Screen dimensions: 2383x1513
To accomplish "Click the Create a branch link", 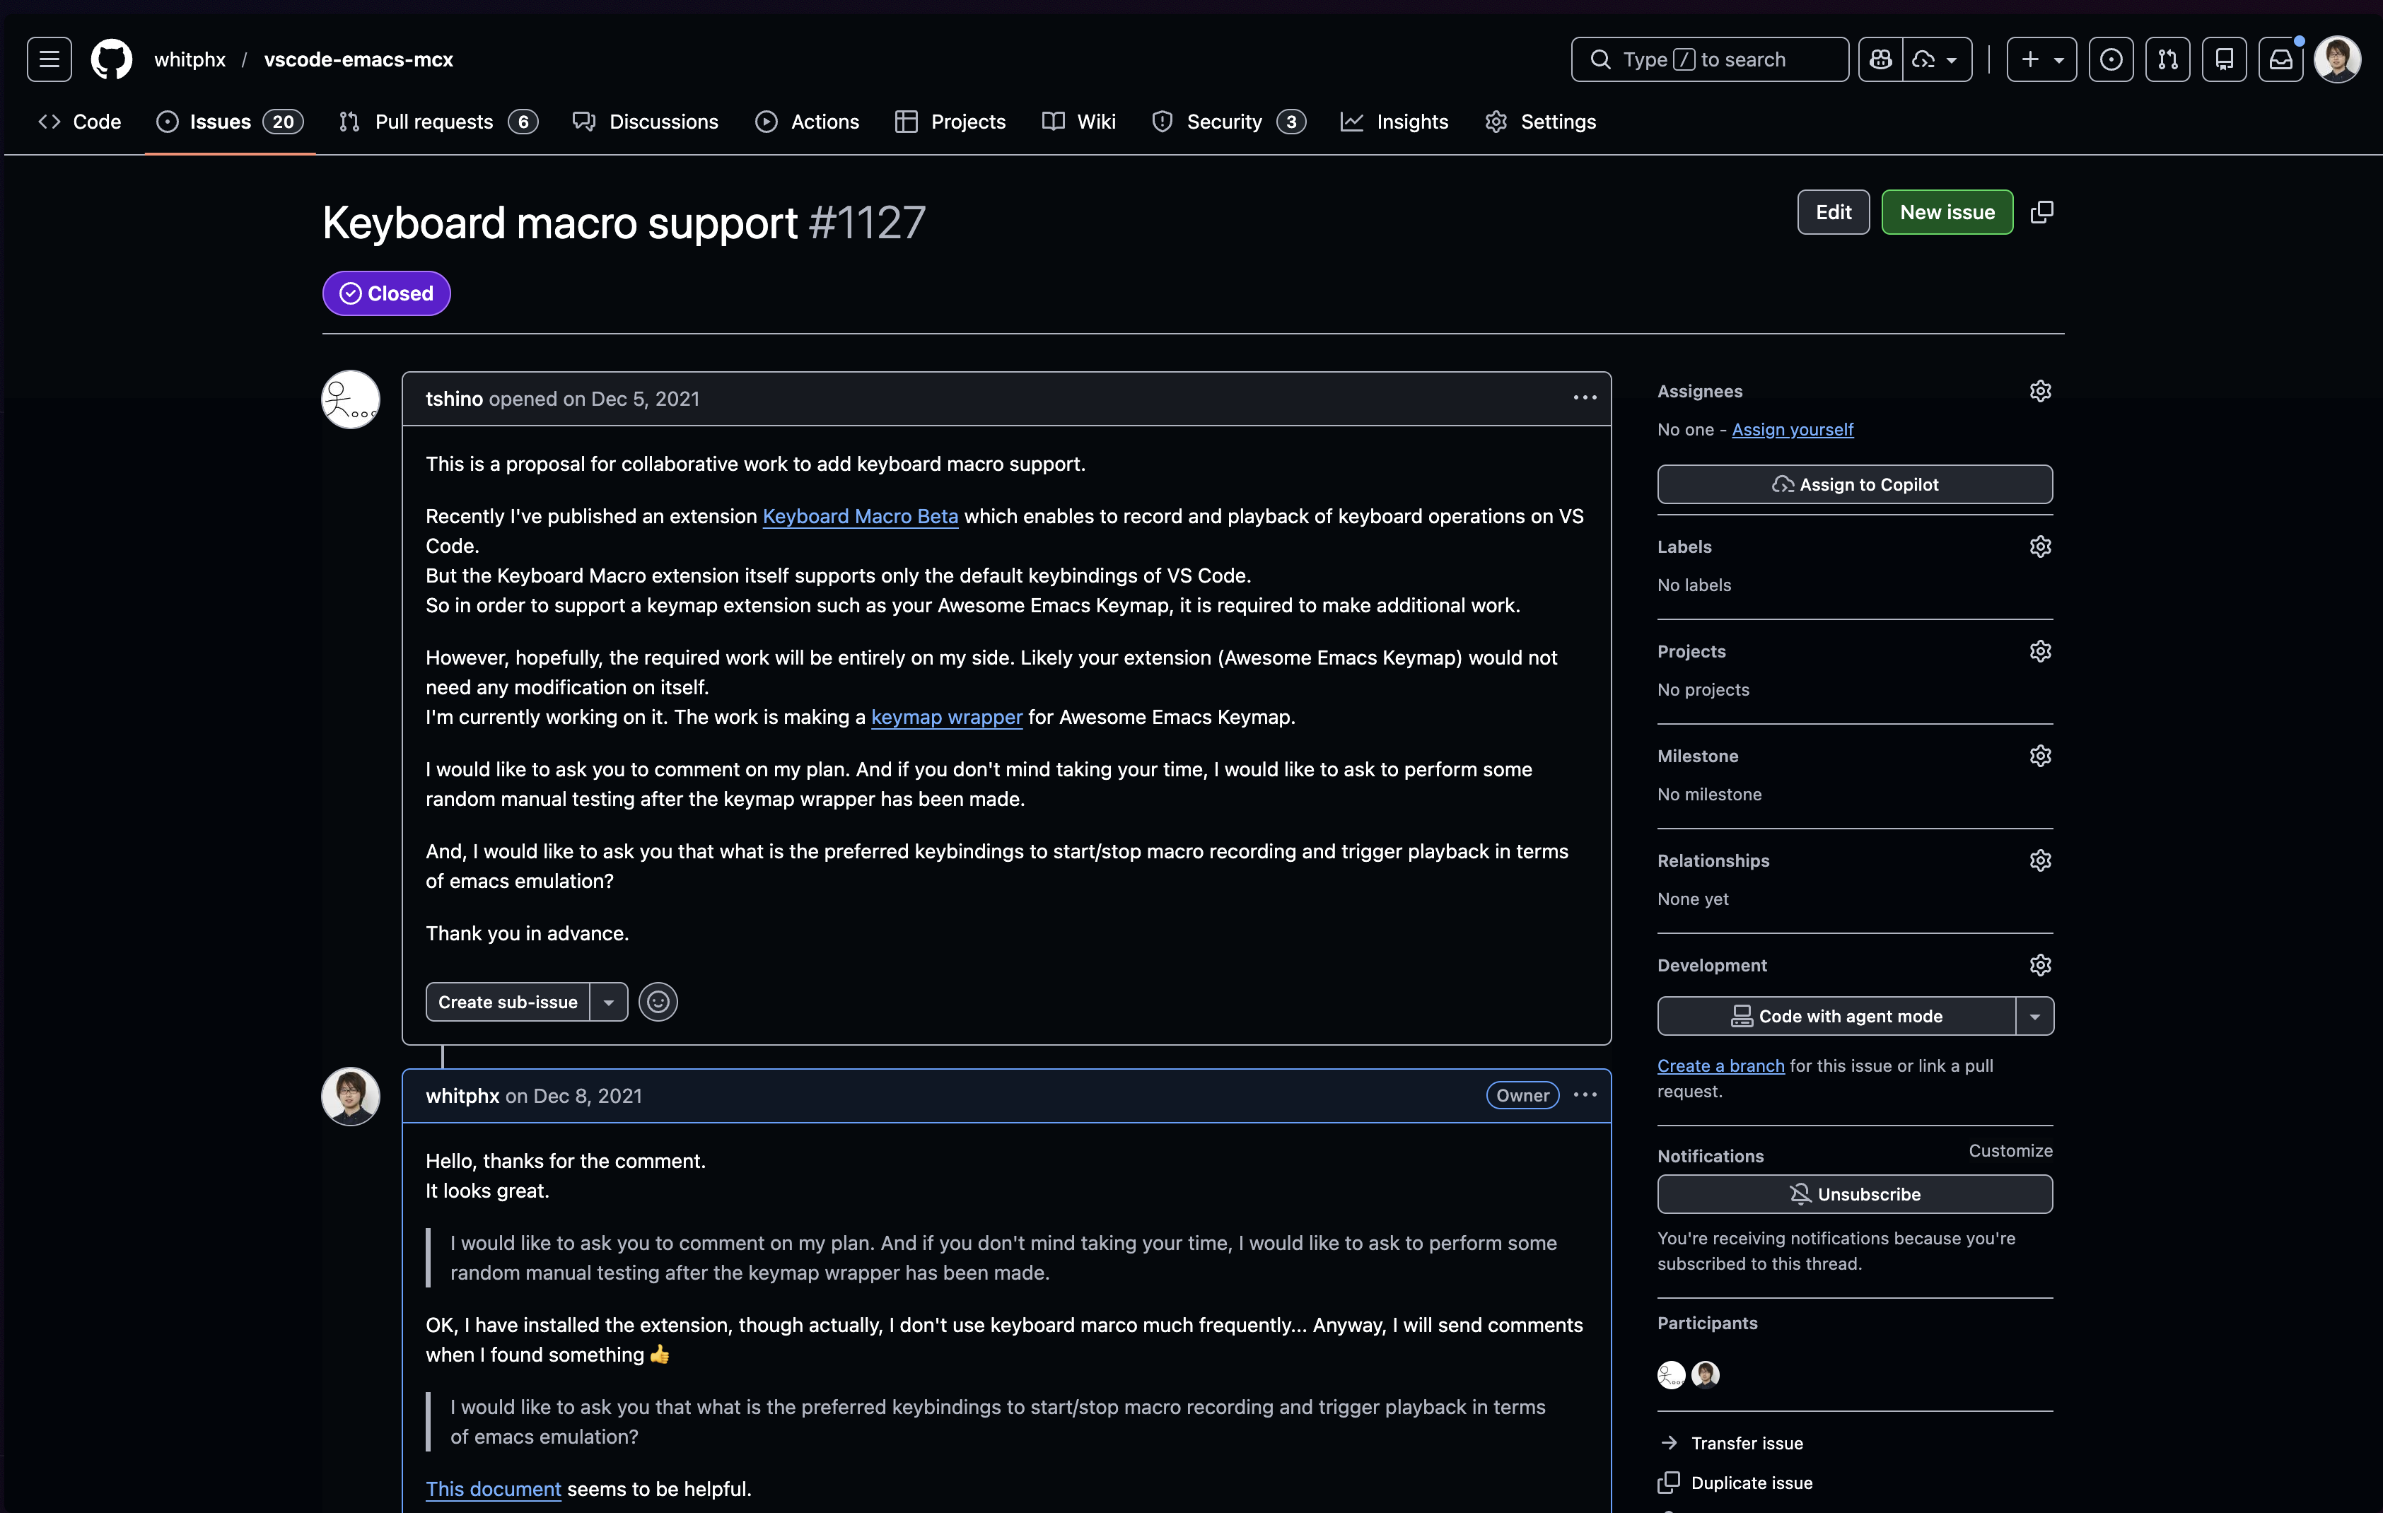I will coord(1721,1065).
